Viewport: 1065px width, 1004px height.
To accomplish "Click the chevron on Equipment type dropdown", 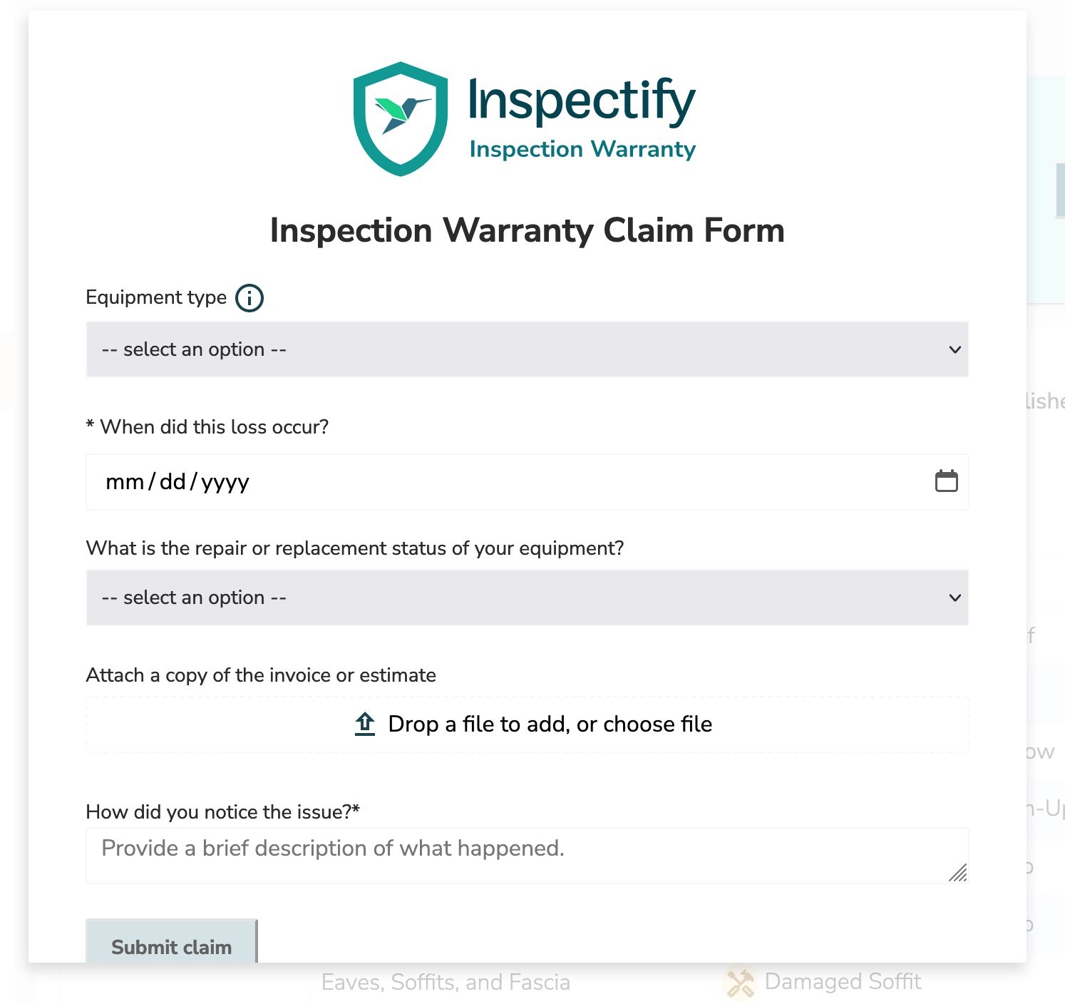I will (x=955, y=349).
